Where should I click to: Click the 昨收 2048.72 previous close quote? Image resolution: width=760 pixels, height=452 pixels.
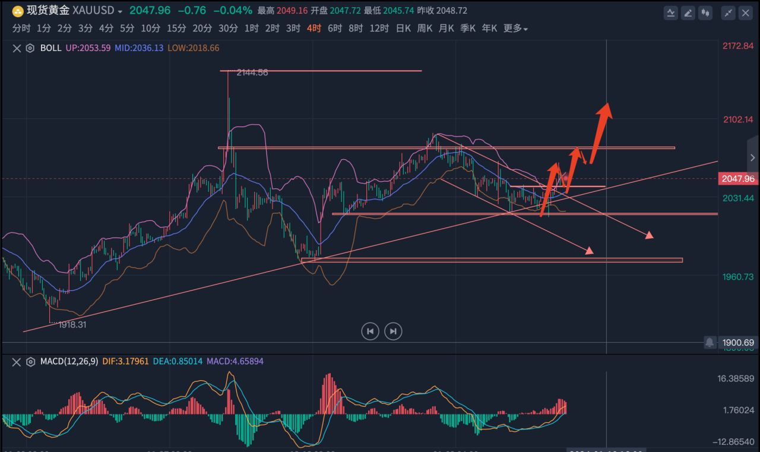coord(442,11)
